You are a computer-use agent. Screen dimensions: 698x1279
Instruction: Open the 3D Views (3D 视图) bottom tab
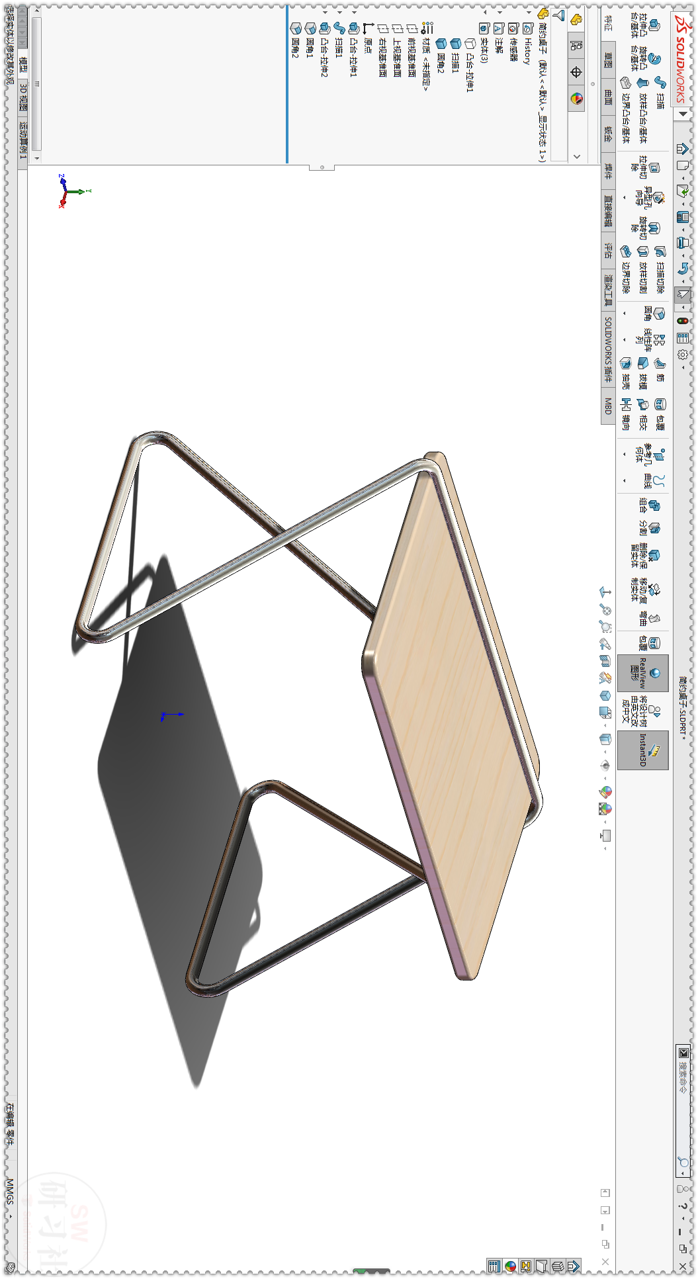(x=23, y=97)
